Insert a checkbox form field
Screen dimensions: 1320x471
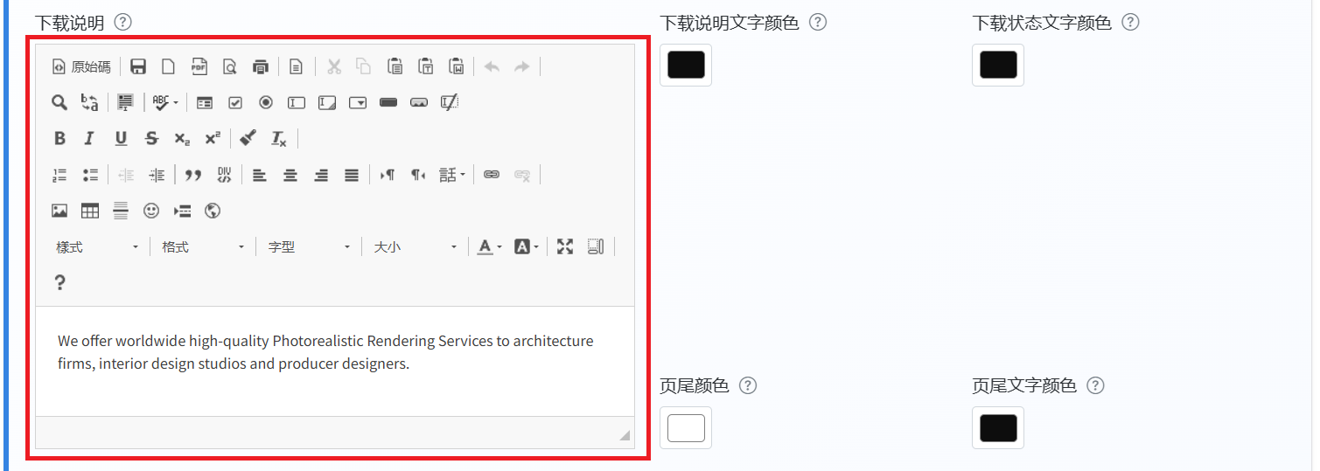click(235, 102)
